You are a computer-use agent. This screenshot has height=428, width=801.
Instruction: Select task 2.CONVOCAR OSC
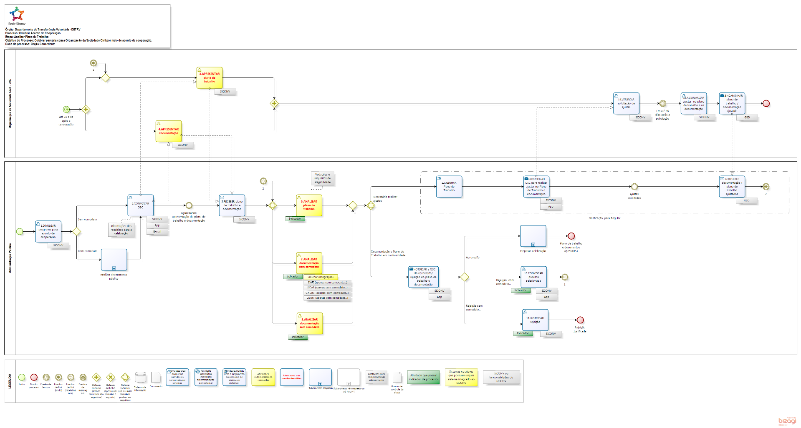point(141,205)
